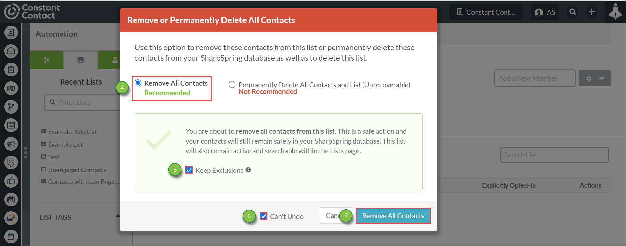Click the Search List input field
Viewport: 626px width, 246px height.
[x=554, y=155]
